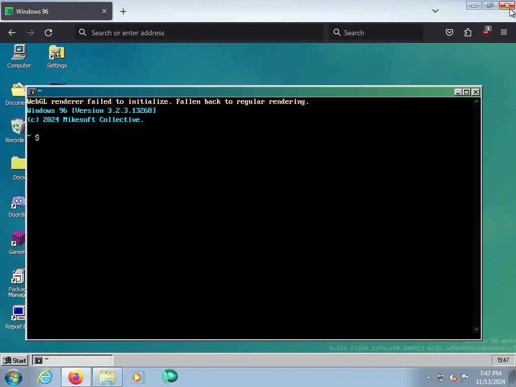This screenshot has height=387, width=516.
Task: Open the Report Bug shortcut icon
Action: [x=16, y=317]
